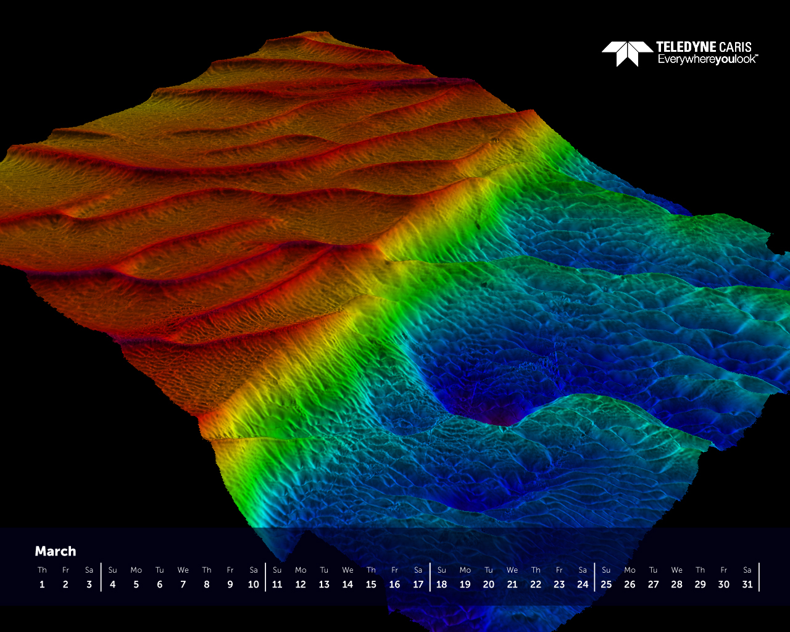Select date 25 in calendar

click(x=606, y=584)
